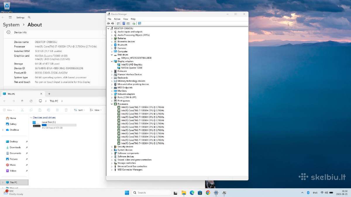Click the Bluetooth category icon in device tree
Image resolution: width=351 pixels, height=197 pixels.
115,45
